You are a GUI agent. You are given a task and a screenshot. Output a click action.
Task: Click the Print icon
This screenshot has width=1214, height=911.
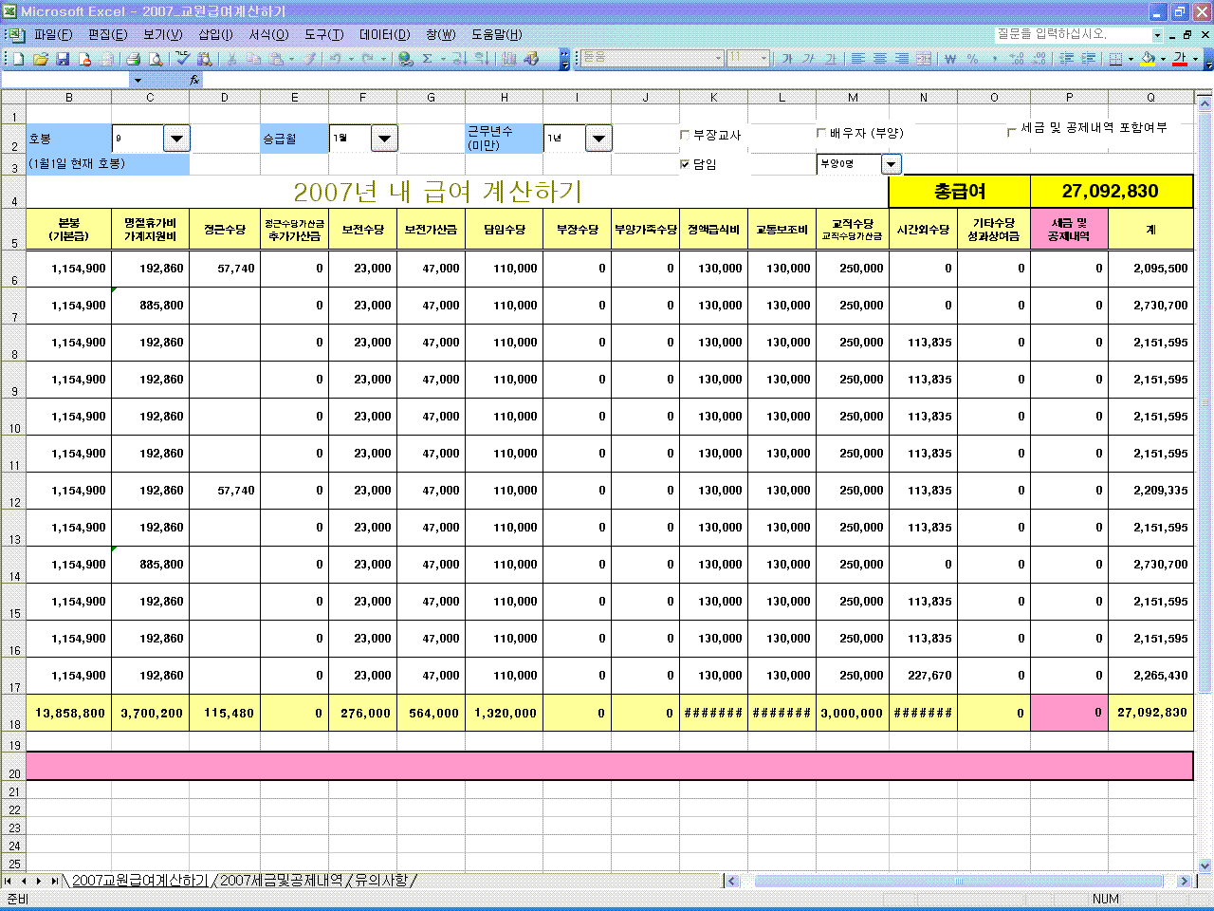coord(132,59)
